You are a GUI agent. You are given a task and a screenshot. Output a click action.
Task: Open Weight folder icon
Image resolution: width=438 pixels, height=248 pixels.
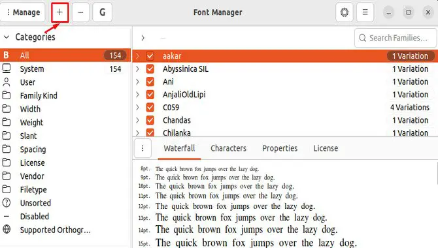pyautogui.click(x=7, y=122)
